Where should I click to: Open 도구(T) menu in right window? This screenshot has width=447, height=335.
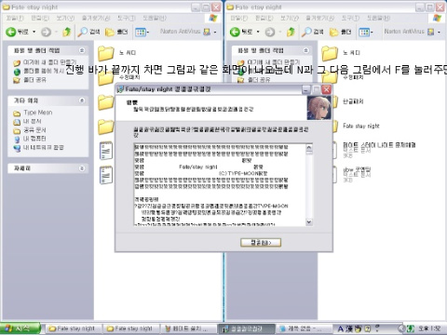[x=350, y=18]
